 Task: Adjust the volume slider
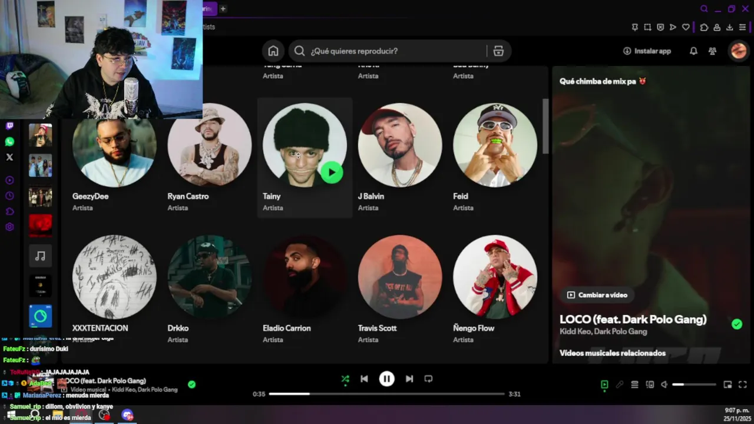pyautogui.click(x=694, y=385)
